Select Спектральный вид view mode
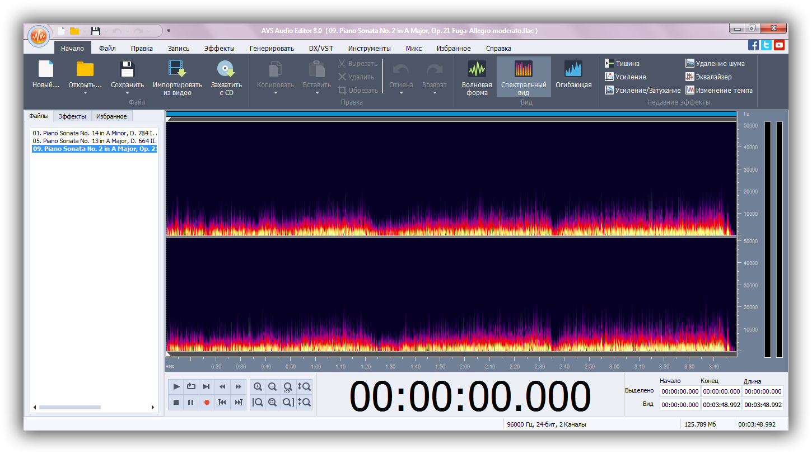Image resolution: width=812 pixels, height=454 pixels. (524, 77)
